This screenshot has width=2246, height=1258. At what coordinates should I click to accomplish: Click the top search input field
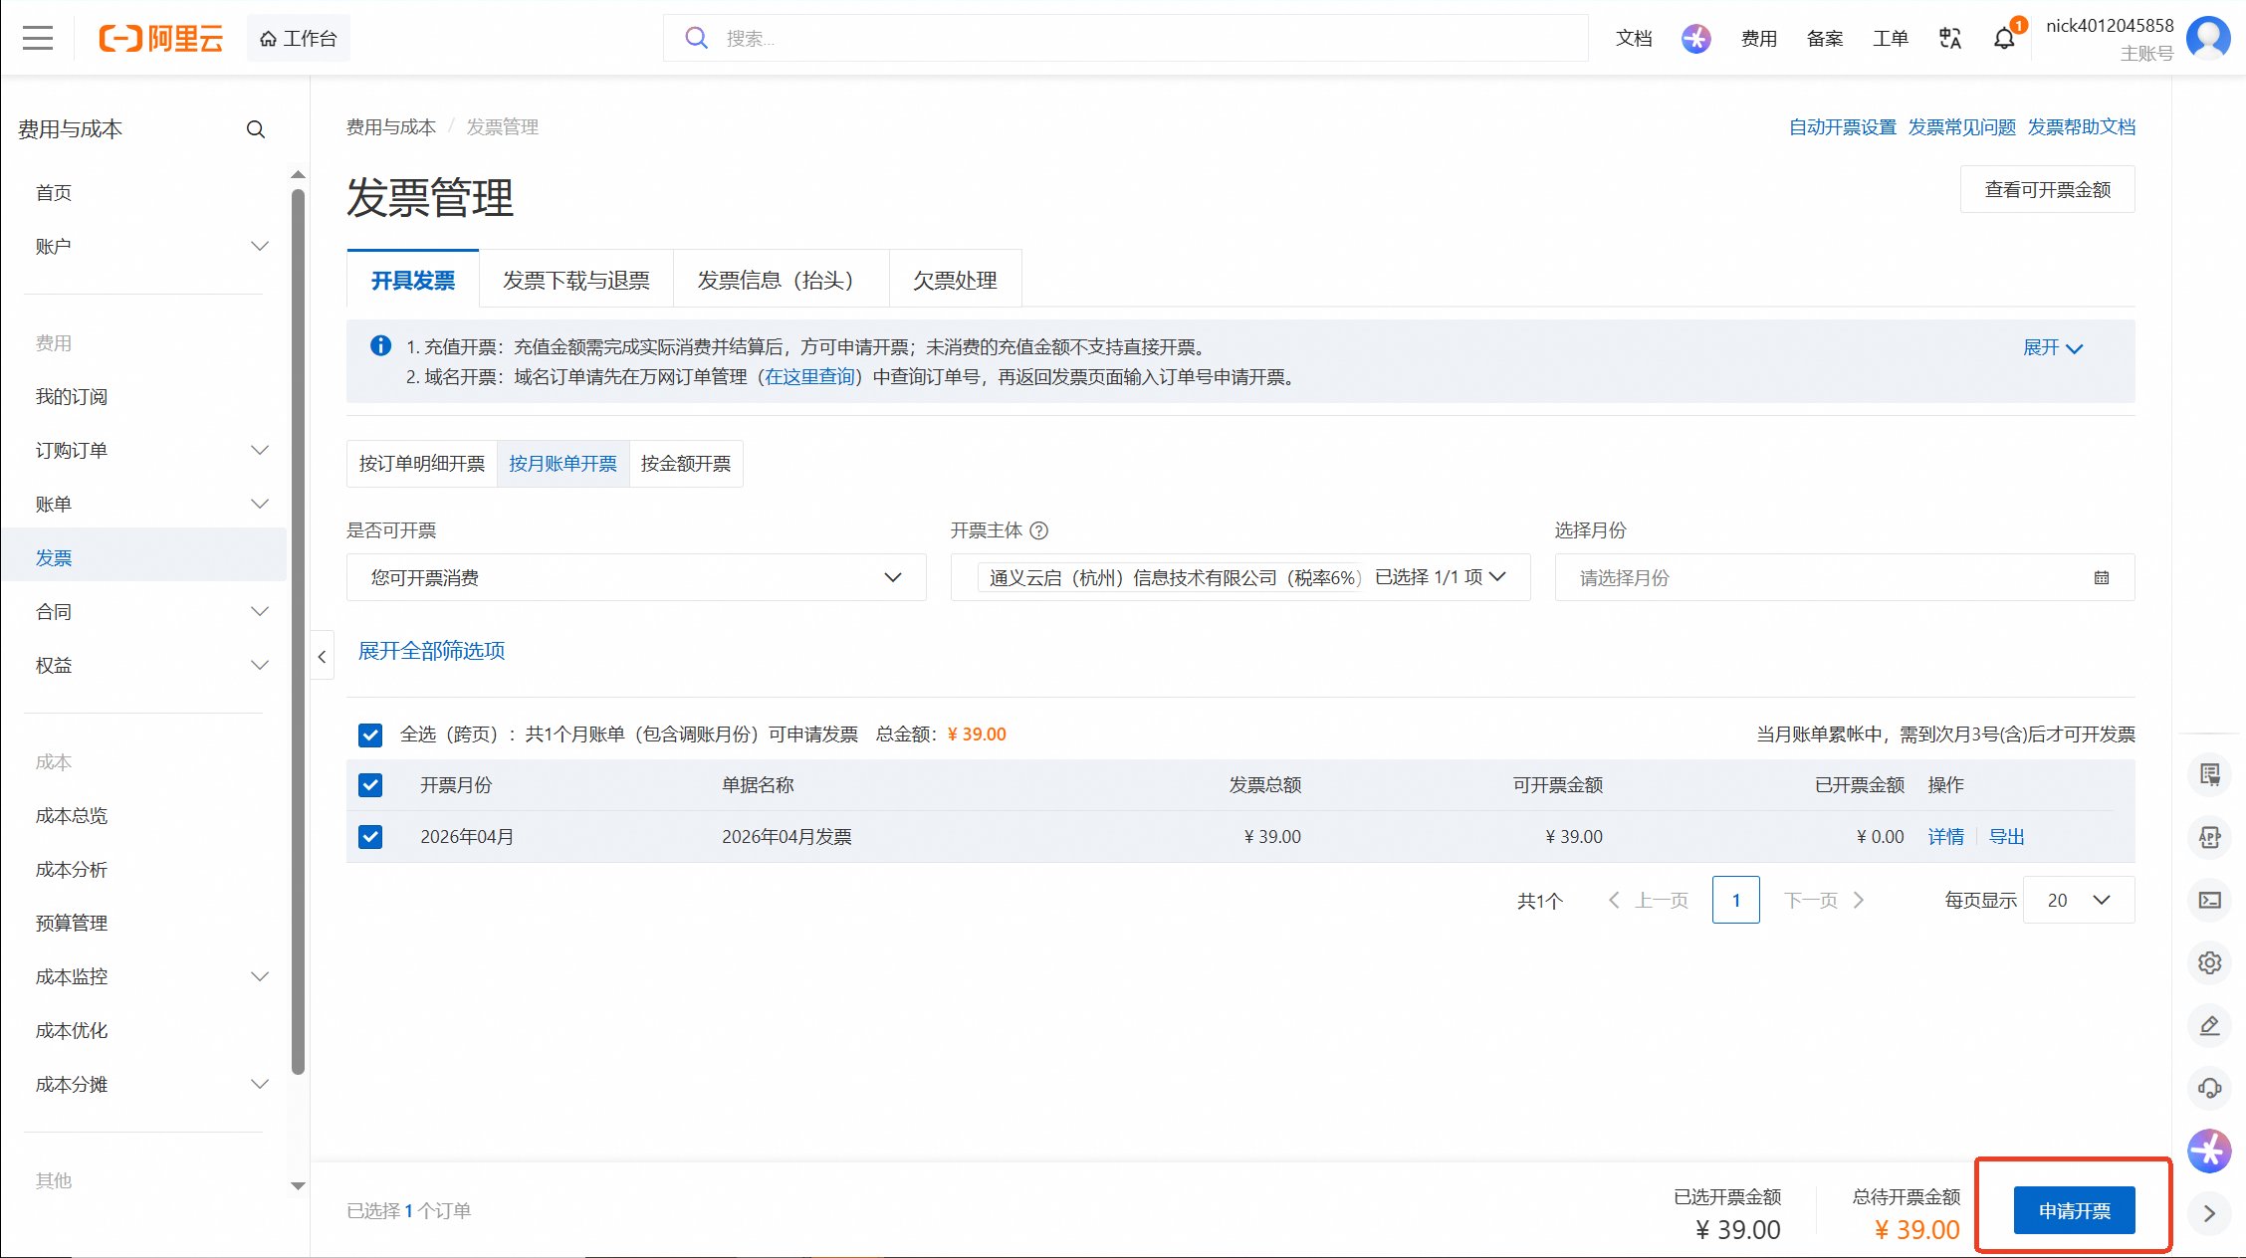click(x=1126, y=38)
